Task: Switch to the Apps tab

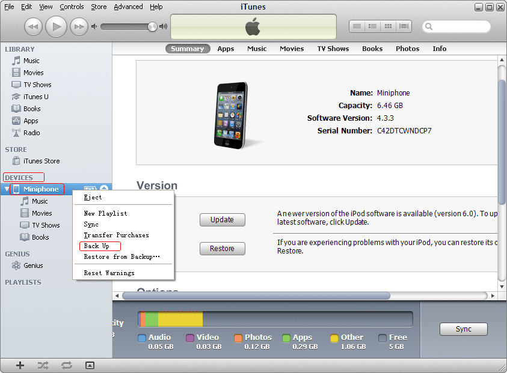Action: click(x=226, y=49)
